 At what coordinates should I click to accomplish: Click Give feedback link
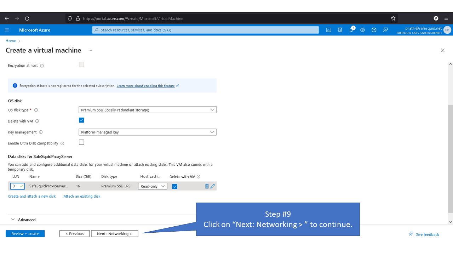[x=424, y=234]
